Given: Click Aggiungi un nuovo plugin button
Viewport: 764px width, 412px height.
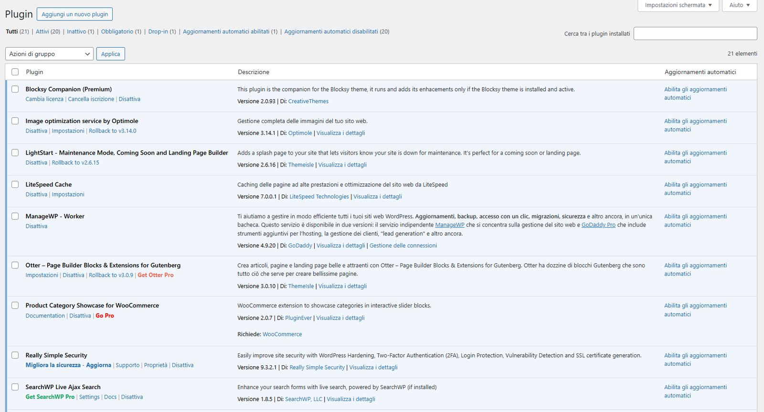Looking at the screenshot, I should 74,14.
